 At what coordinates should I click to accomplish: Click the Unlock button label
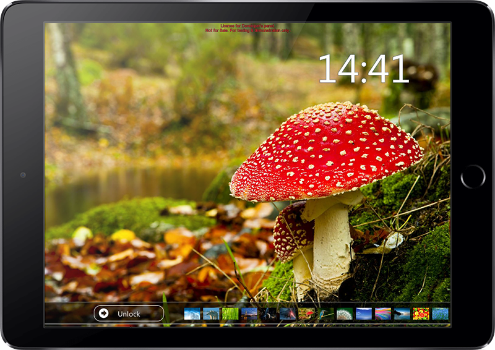[x=129, y=314]
